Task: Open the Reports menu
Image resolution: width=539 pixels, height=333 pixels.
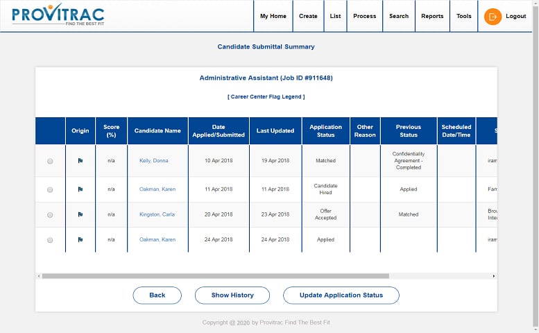Action: click(432, 16)
